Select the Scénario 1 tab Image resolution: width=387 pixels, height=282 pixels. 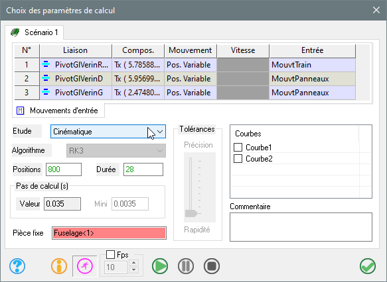tap(35, 32)
